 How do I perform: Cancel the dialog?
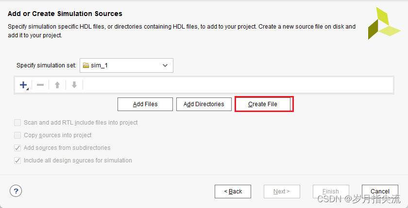pyautogui.click(x=380, y=192)
